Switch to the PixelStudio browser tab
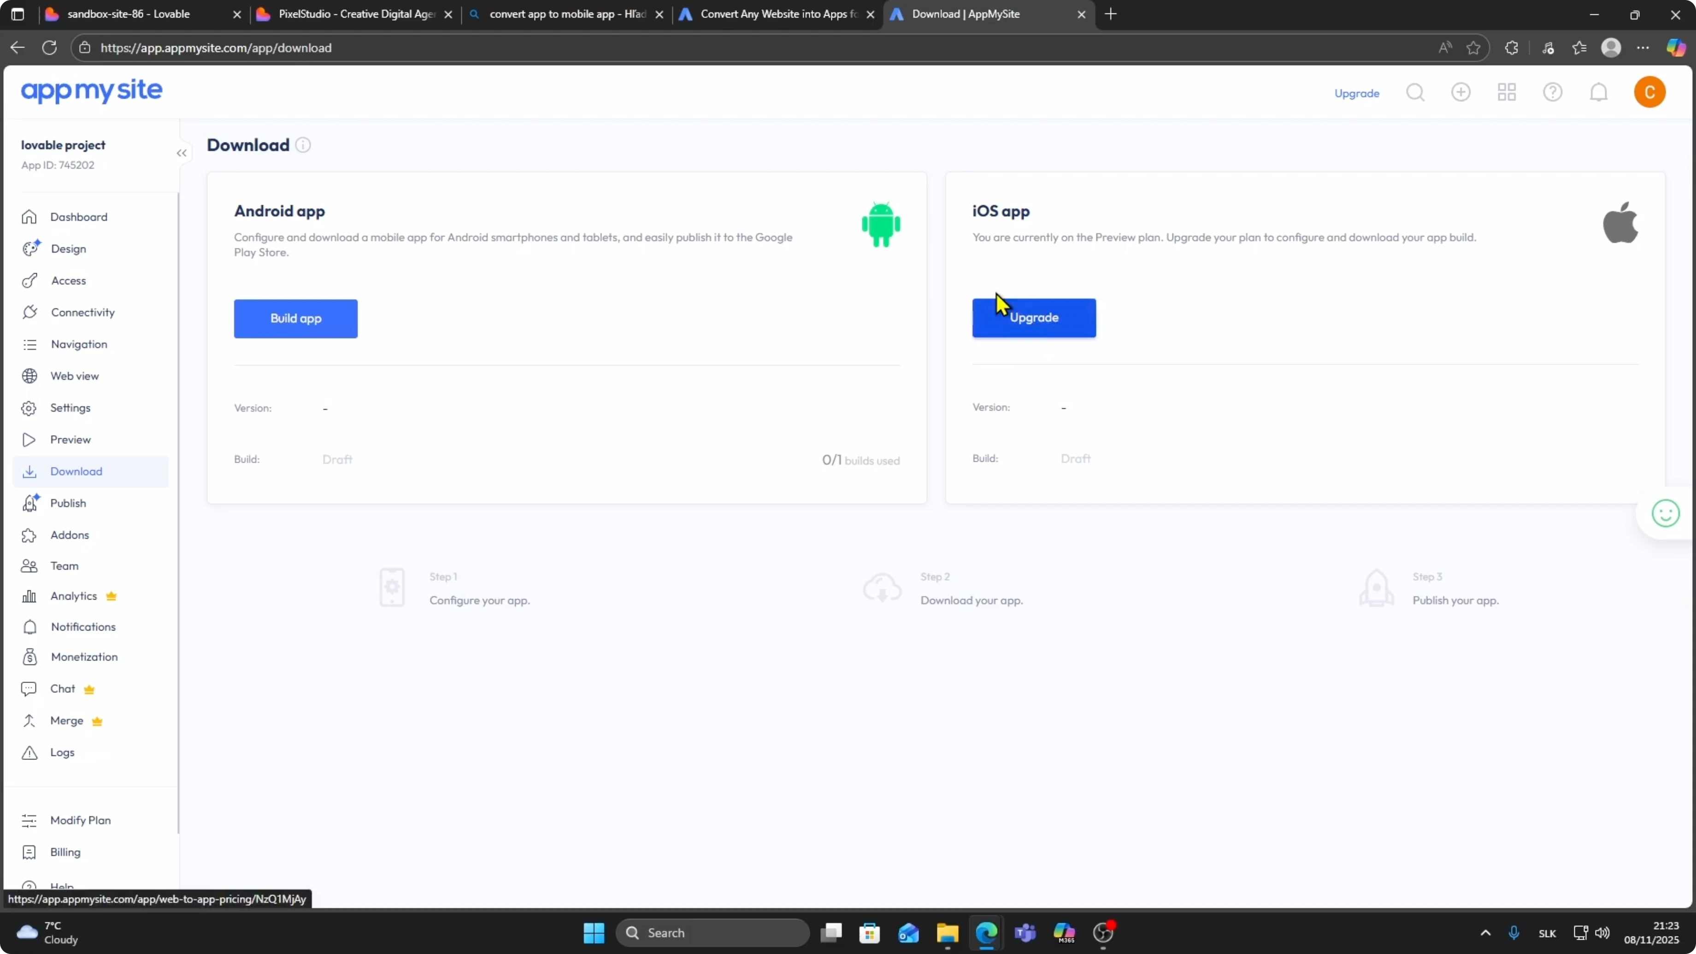Screen dimensions: 1696x954 click(355, 14)
